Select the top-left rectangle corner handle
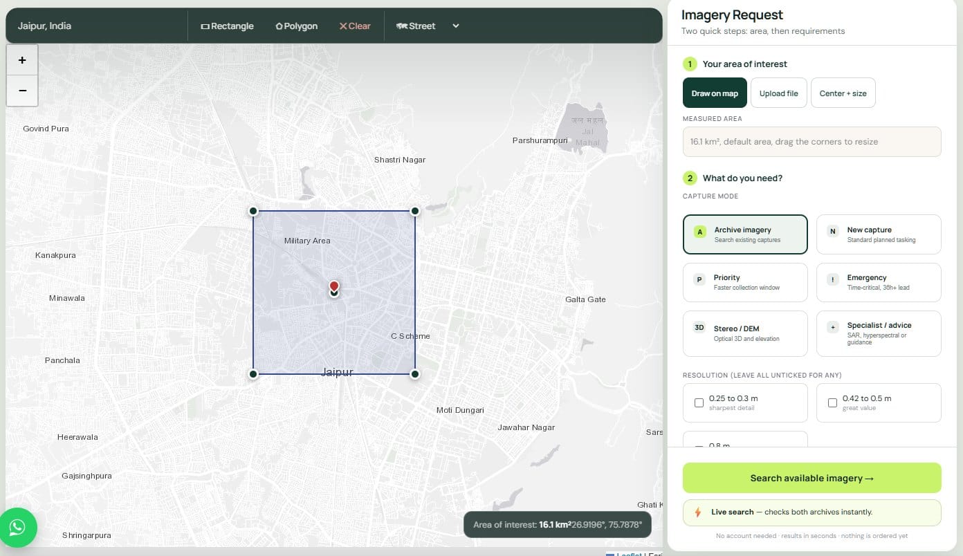This screenshot has height=556, width=963. pyautogui.click(x=253, y=211)
